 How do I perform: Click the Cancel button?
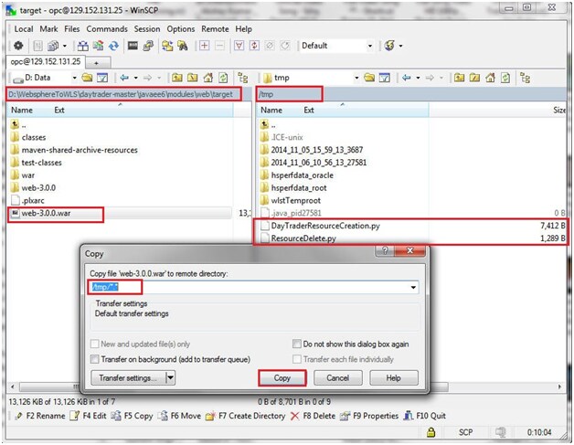point(338,378)
